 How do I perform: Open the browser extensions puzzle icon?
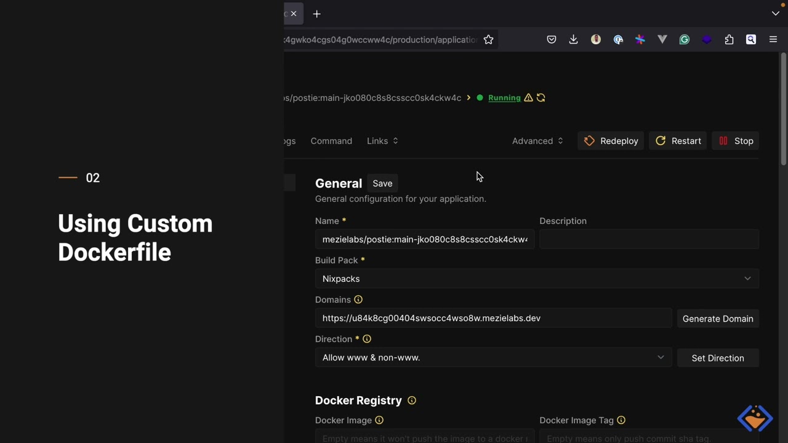(729, 39)
